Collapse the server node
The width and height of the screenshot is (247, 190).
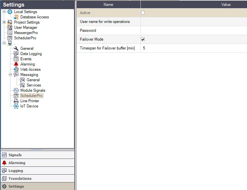tap(4, 43)
